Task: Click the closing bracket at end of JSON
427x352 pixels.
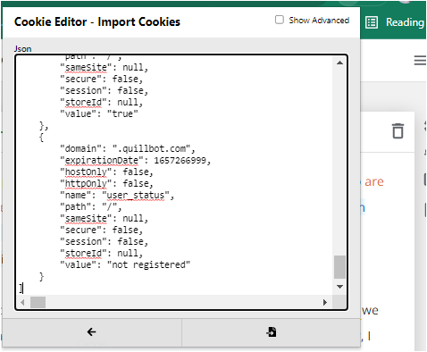Action: point(21,289)
